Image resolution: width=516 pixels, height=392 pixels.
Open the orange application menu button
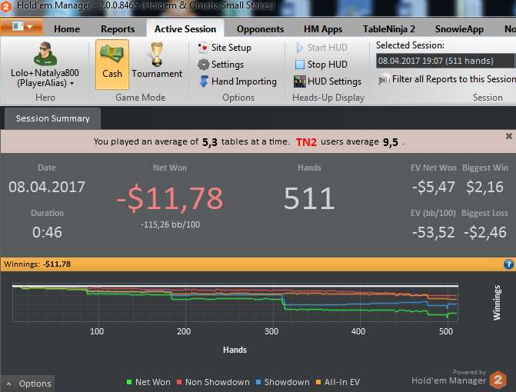(x=22, y=27)
